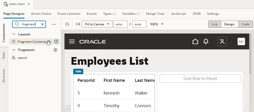Switch to the JavaScript tab
Image resolution: width=254 pixels, height=112 pixels.
tap(178, 14)
